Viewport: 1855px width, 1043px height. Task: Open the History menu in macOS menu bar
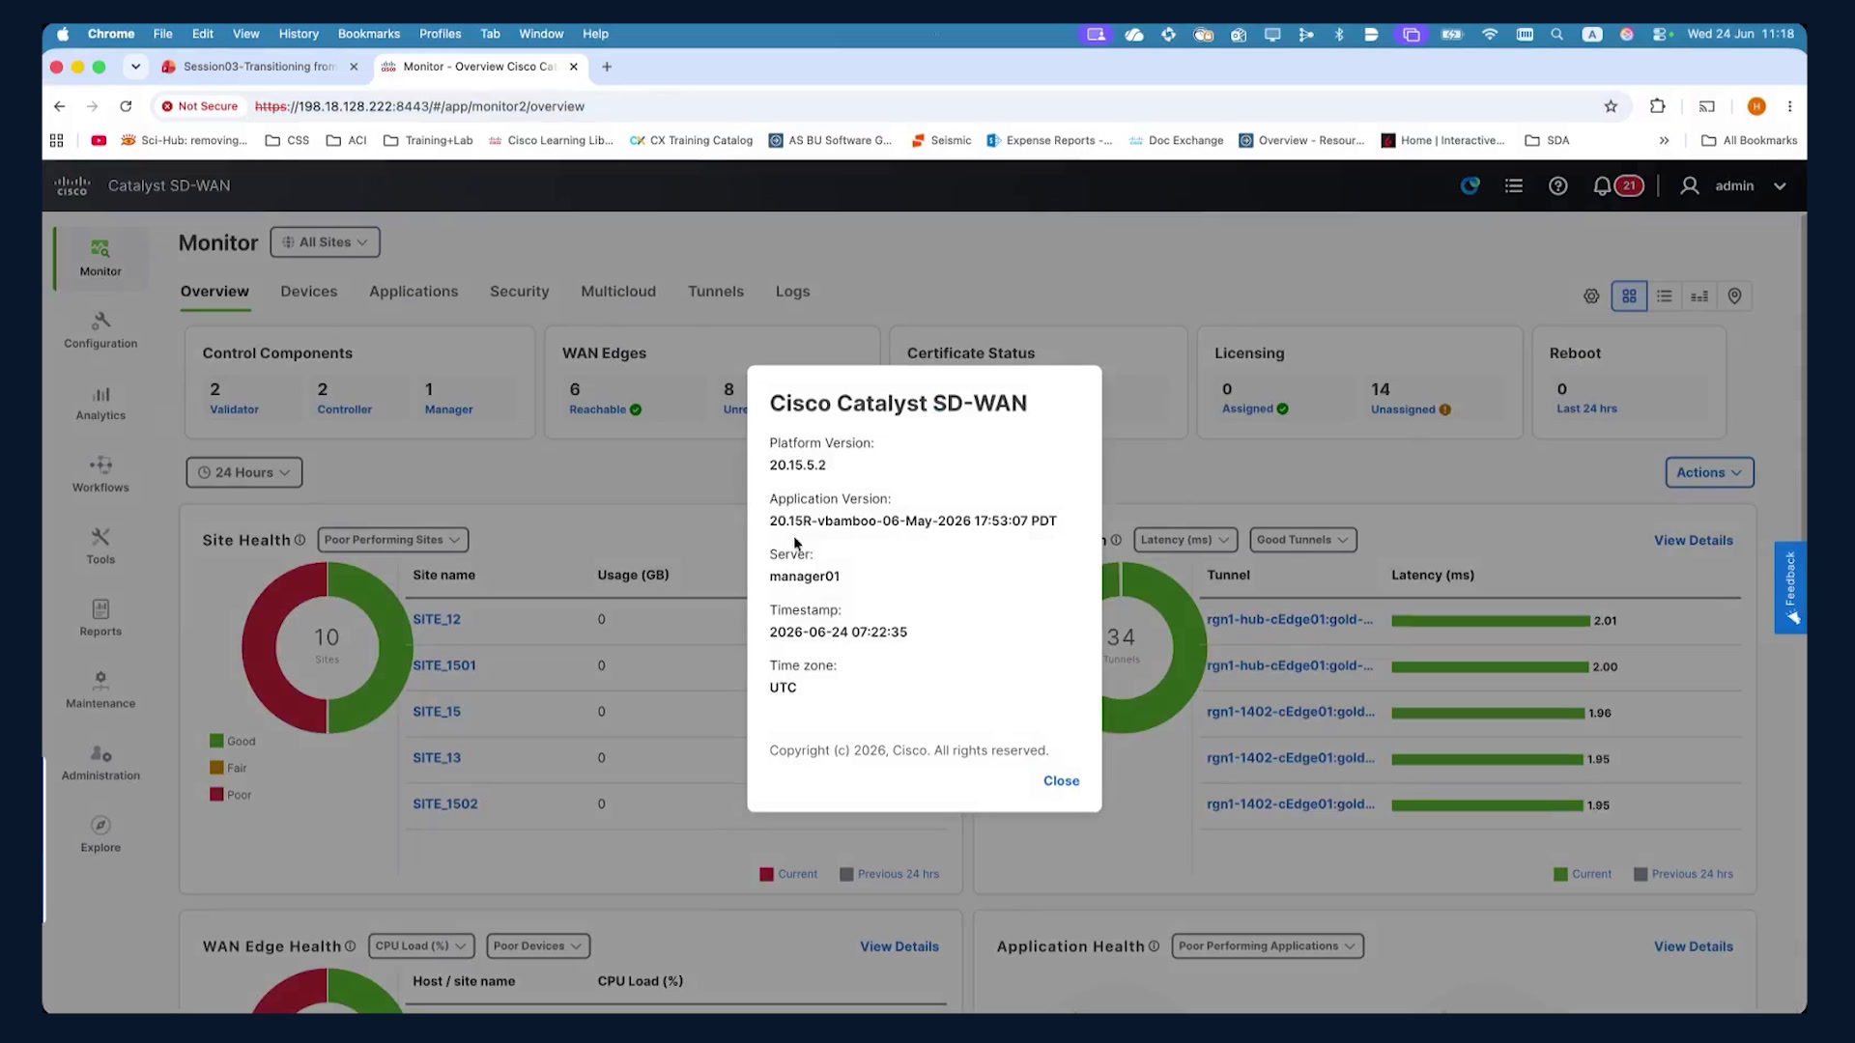pos(299,34)
